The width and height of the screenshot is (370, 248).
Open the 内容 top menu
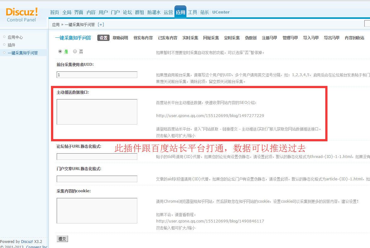click(x=91, y=12)
